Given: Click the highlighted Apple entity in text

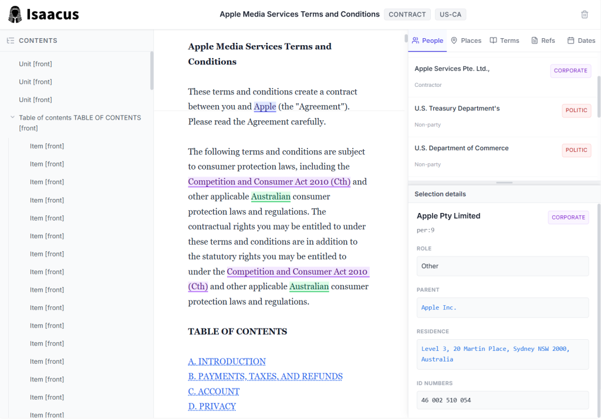Looking at the screenshot, I should tap(265, 107).
